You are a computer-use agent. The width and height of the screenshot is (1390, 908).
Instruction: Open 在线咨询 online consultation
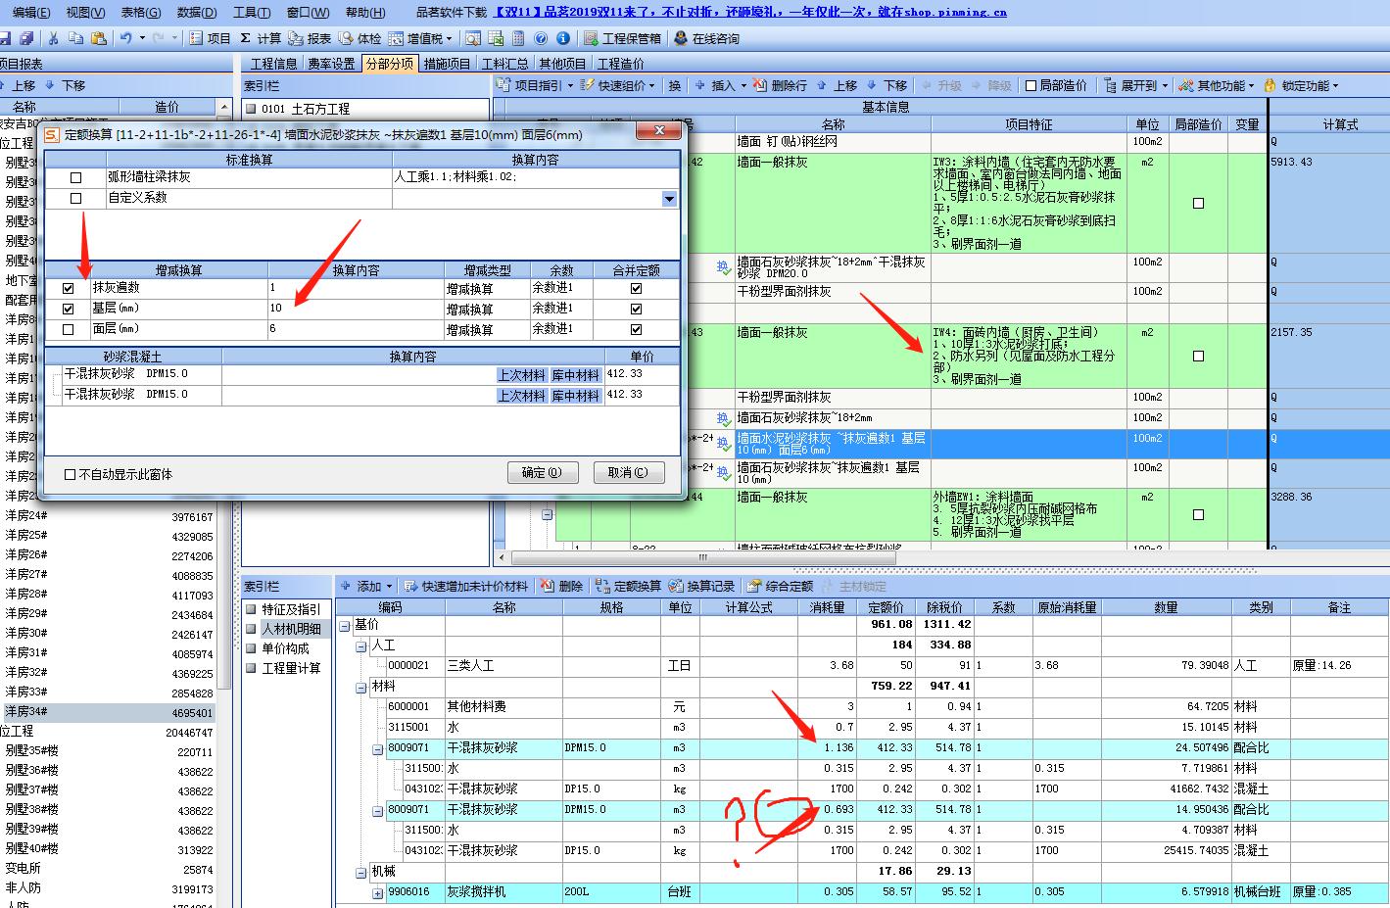pos(706,38)
